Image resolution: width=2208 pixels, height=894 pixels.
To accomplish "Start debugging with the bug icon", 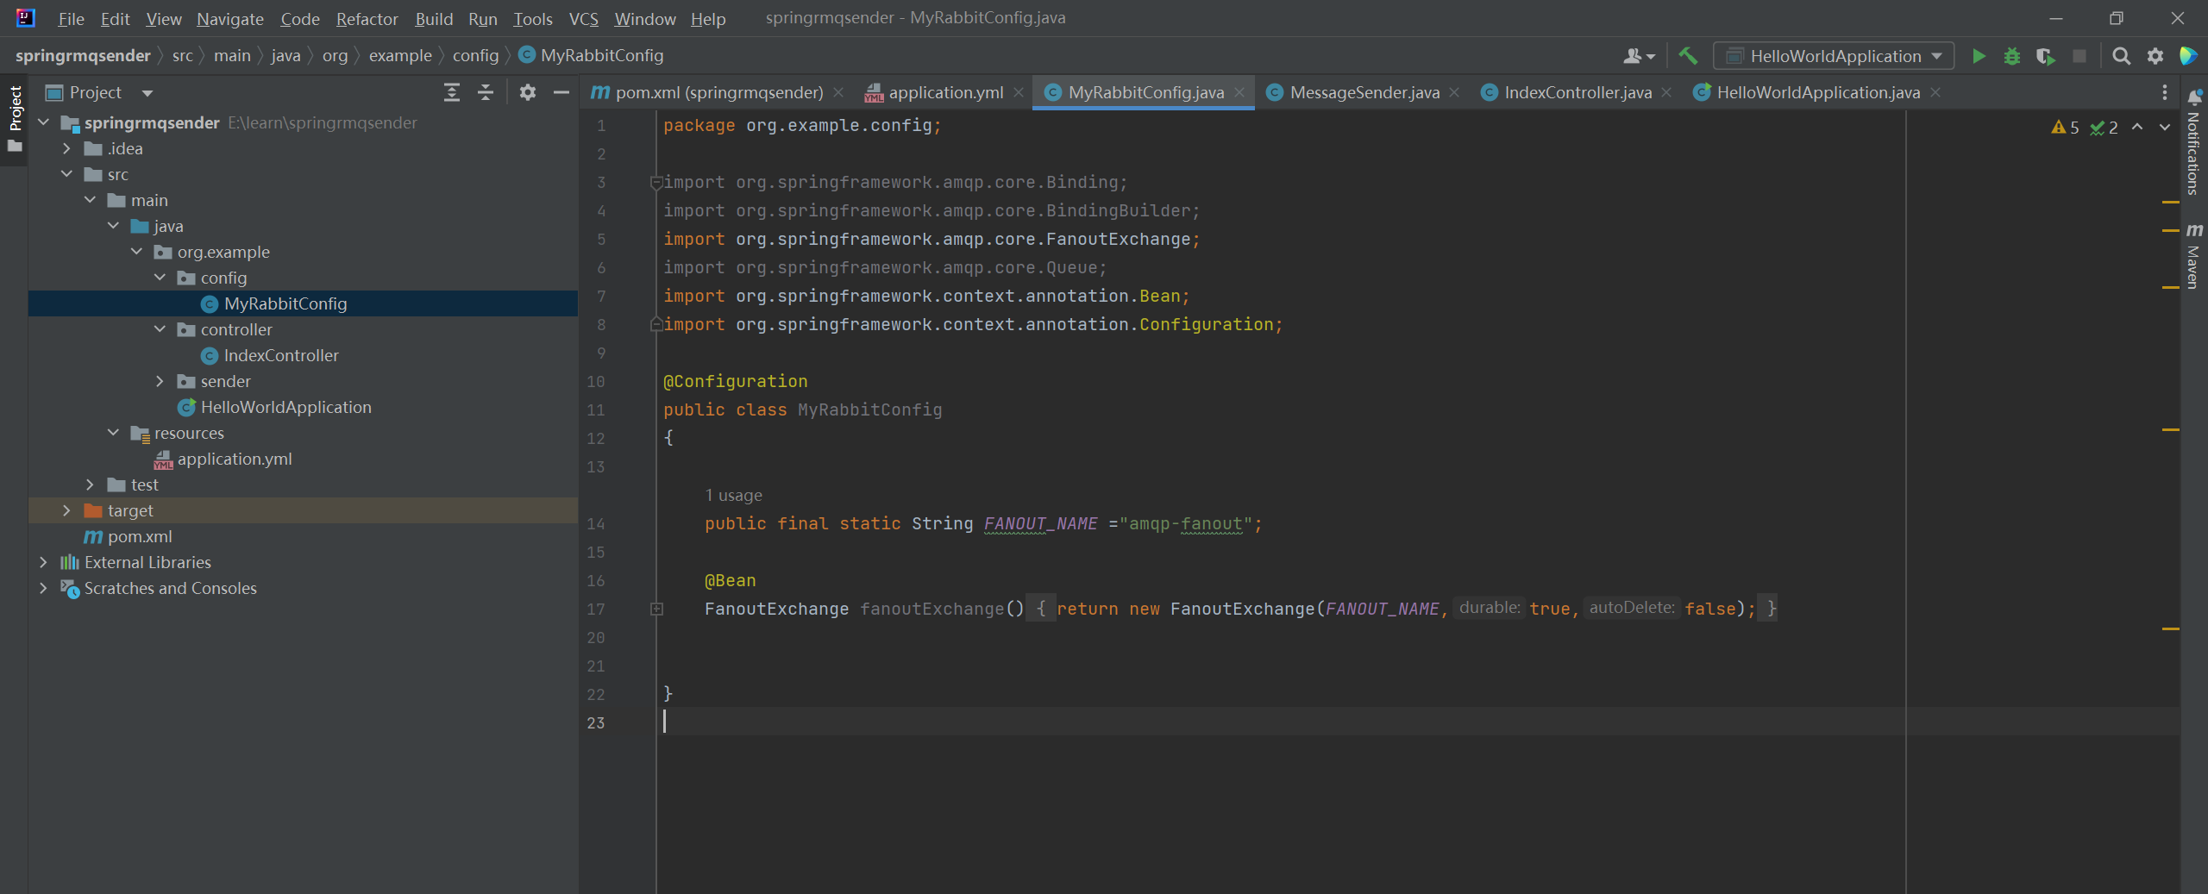I will click(x=2011, y=56).
